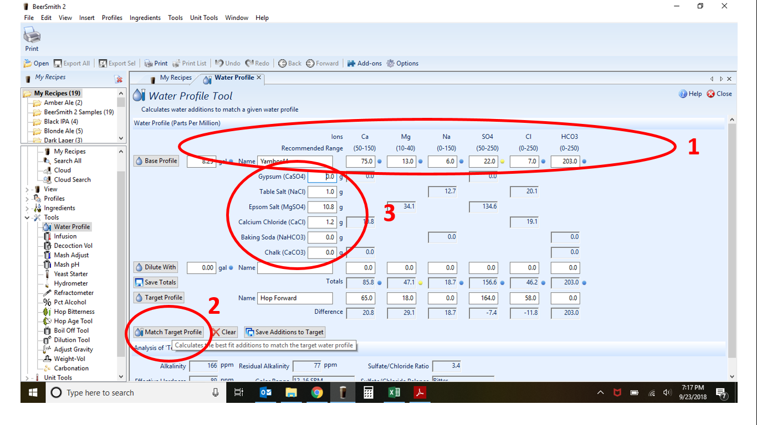757x425 pixels.
Task: Click the Save Totals button
Action: 156,282
